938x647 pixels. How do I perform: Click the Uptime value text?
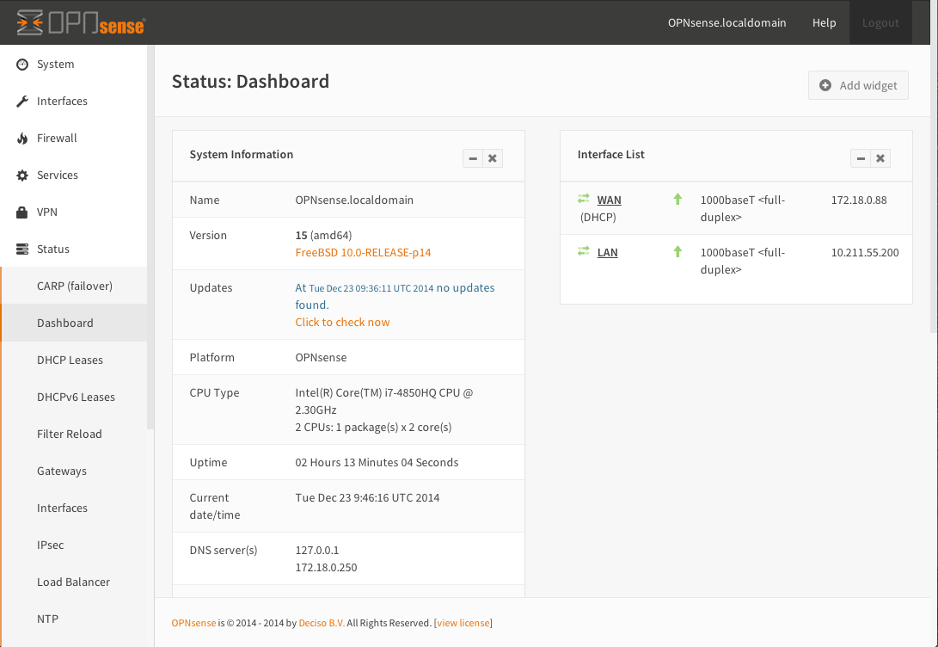point(377,463)
